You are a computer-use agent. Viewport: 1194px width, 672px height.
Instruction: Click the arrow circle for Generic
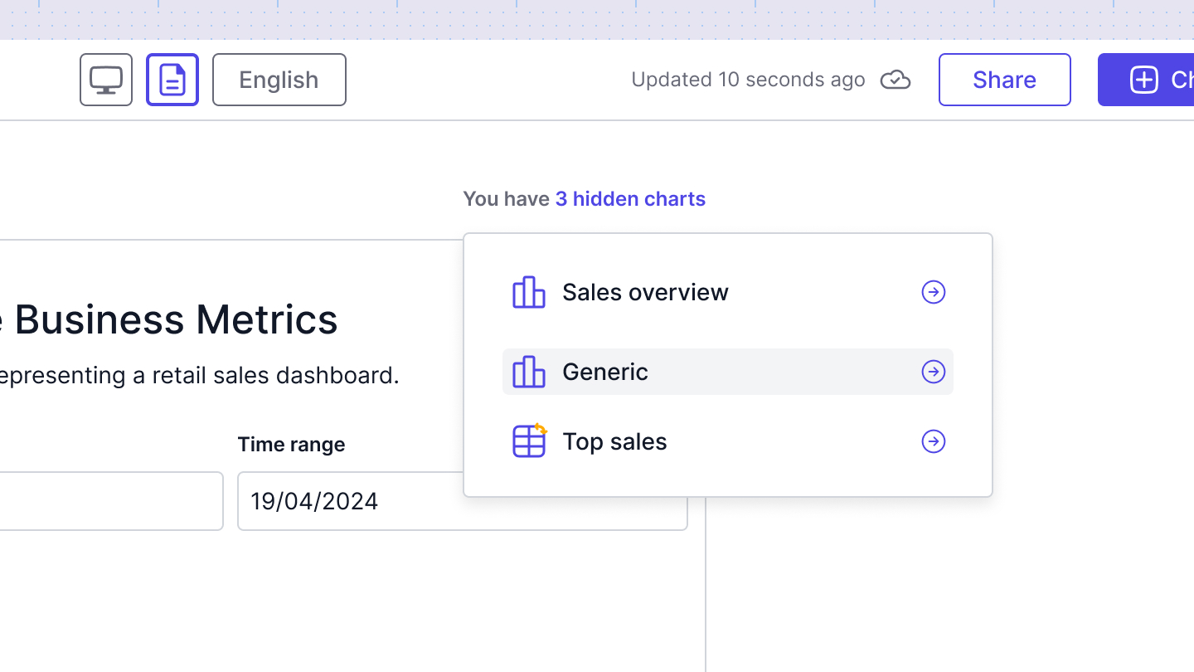pyautogui.click(x=934, y=372)
